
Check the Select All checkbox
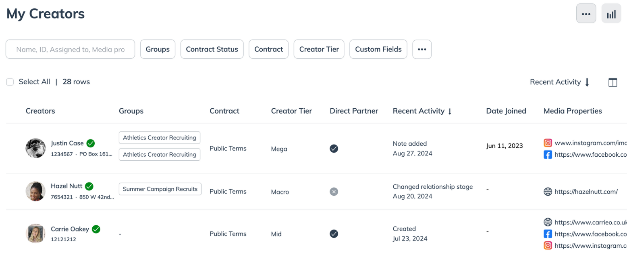[10, 82]
